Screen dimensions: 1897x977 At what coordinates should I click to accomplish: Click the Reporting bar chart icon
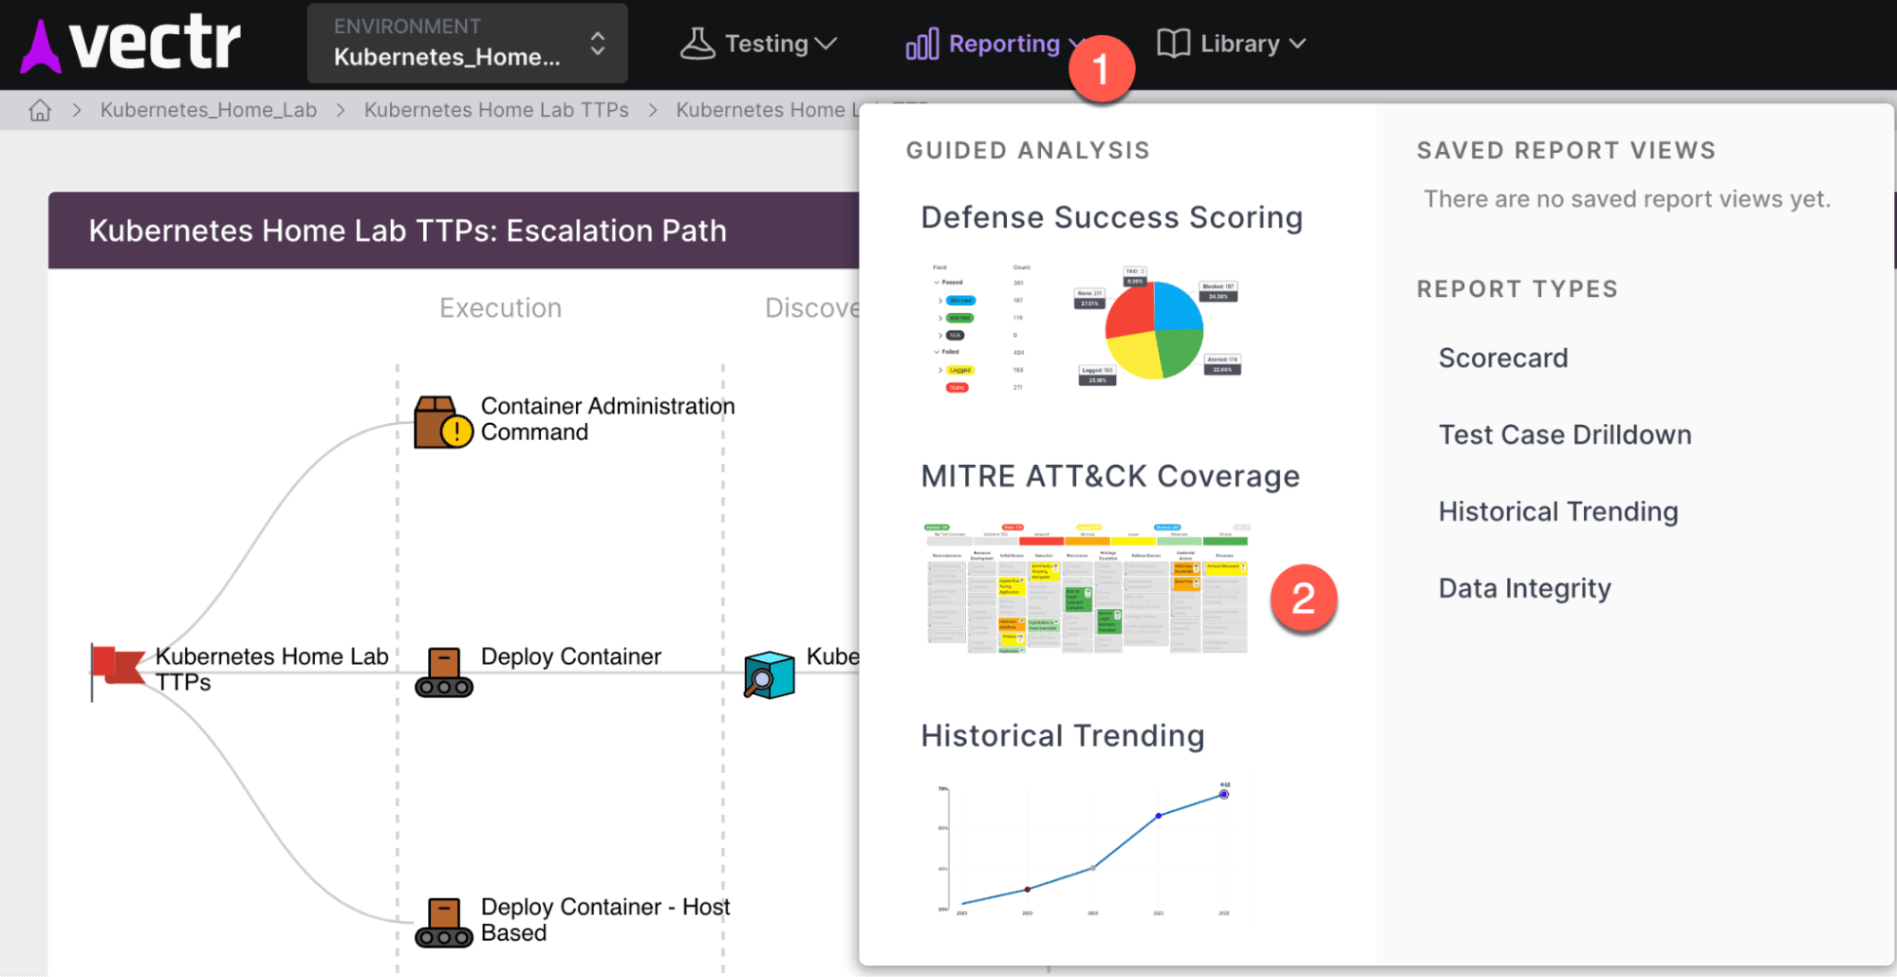pos(922,44)
